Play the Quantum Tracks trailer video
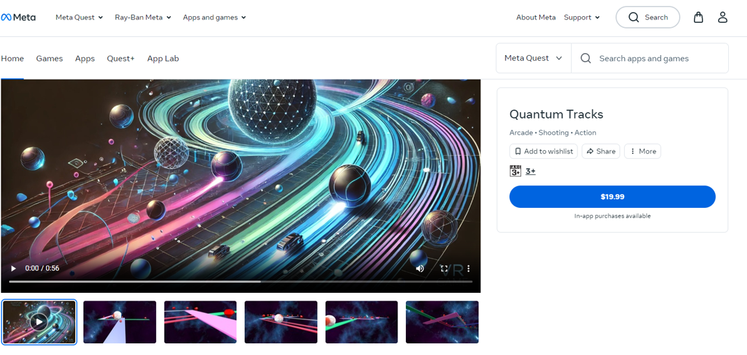 13,268
